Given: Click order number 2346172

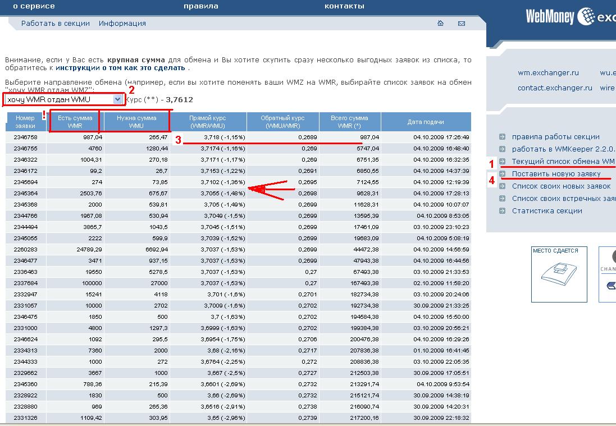Looking at the screenshot, I should click(x=25, y=171).
